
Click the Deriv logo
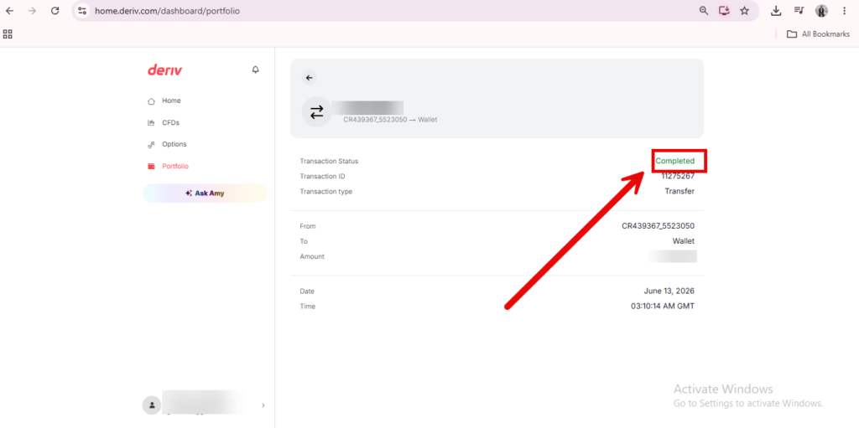tap(165, 70)
